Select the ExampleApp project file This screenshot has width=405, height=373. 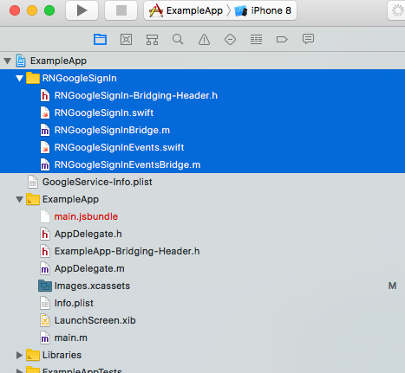(x=202, y=61)
